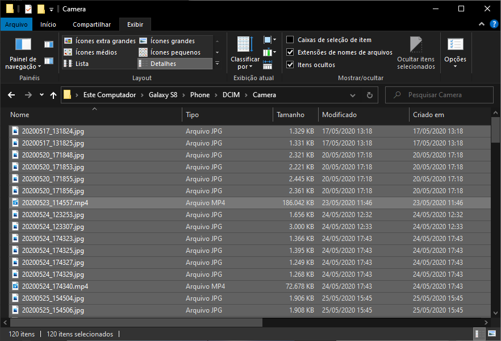Sort by the Tipo column header
Viewport: 501px width, 341px height.
(x=227, y=115)
